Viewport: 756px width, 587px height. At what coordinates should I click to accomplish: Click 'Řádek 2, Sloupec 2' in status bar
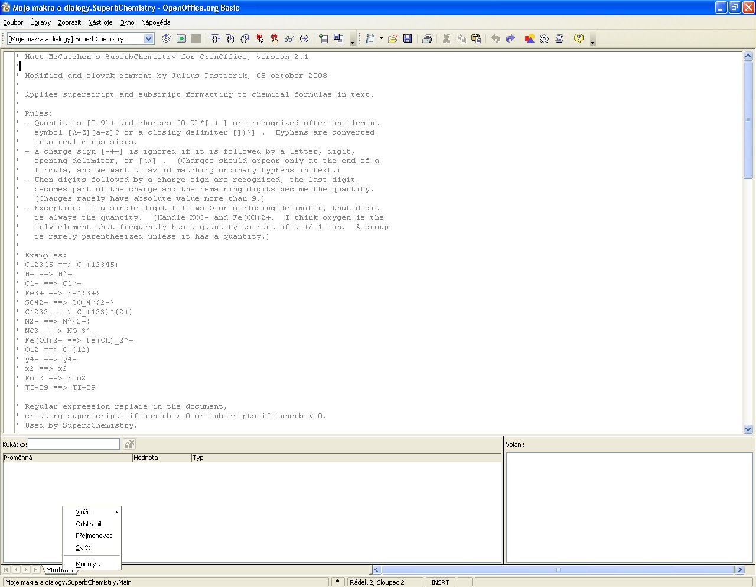(385, 582)
